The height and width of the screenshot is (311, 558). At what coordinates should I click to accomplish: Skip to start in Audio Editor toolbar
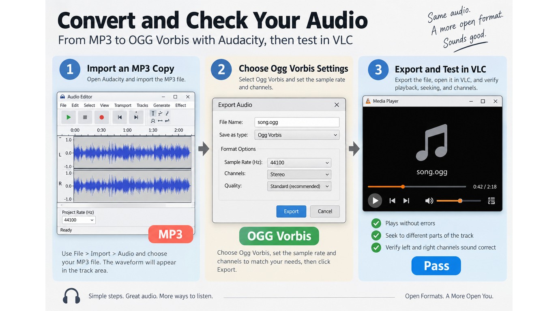point(120,117)
